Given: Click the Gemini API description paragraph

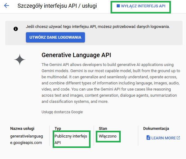Looking at the screenshot, I should [x=111, y=83].
